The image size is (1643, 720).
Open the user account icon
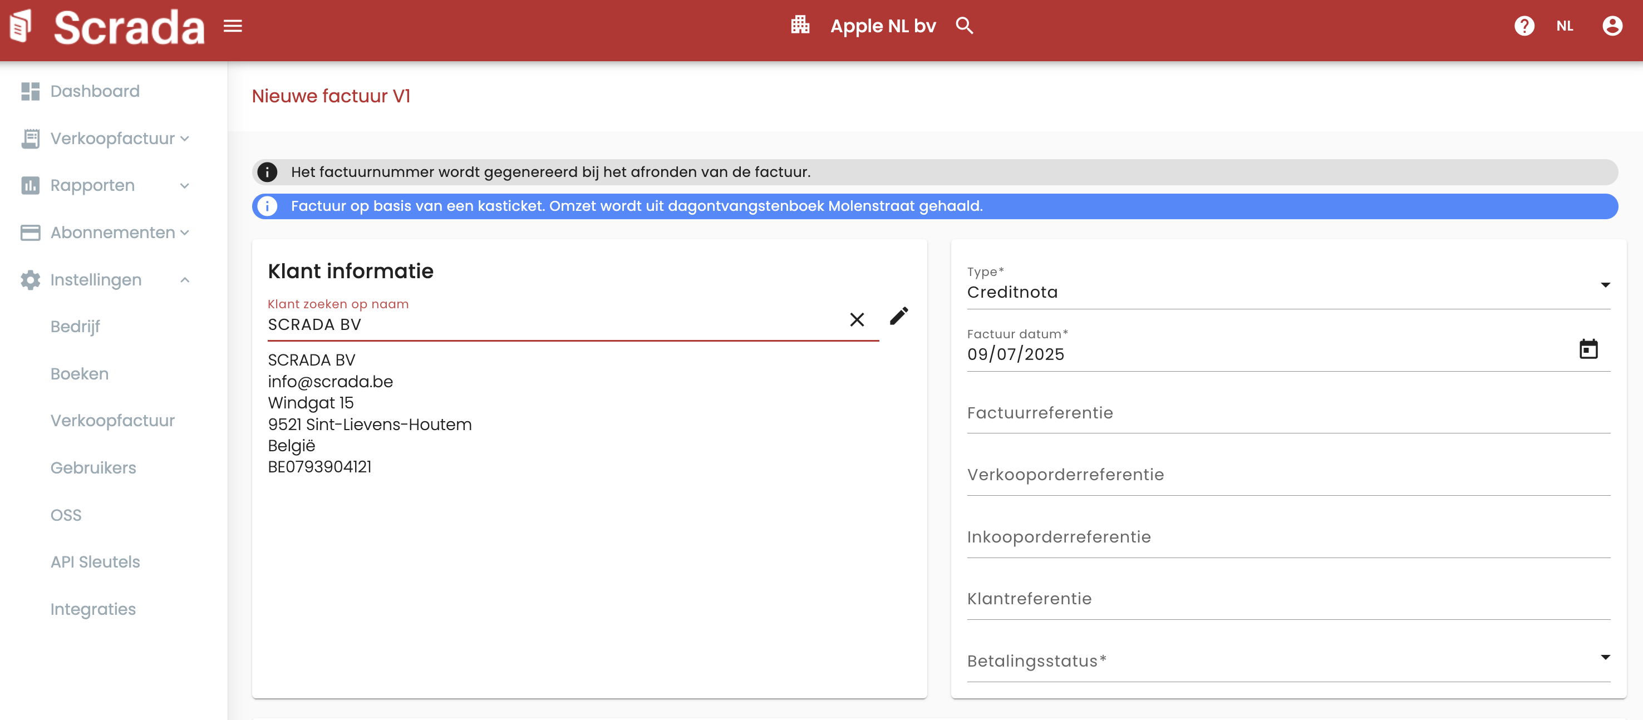point(1612,26)
